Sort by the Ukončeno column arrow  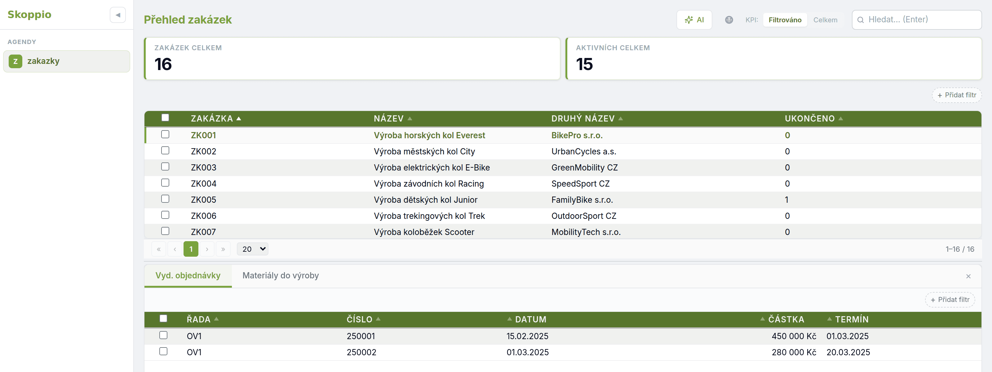(x=841, y=119)
